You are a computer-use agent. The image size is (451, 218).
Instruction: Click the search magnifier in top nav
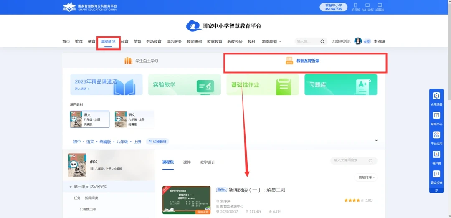coord(322,41)
